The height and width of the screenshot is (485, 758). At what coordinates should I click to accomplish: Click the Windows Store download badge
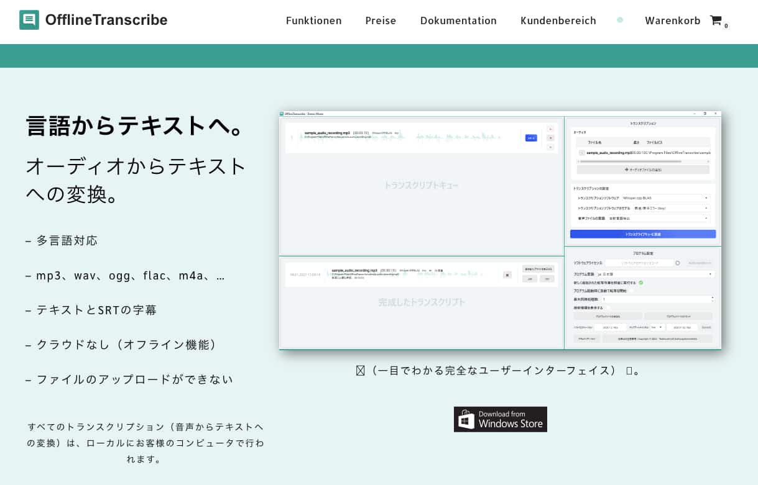501,419
